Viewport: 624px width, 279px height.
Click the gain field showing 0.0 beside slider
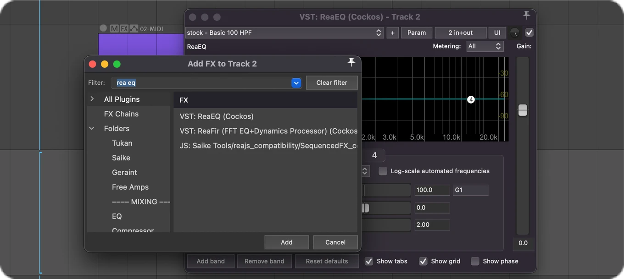432,208
